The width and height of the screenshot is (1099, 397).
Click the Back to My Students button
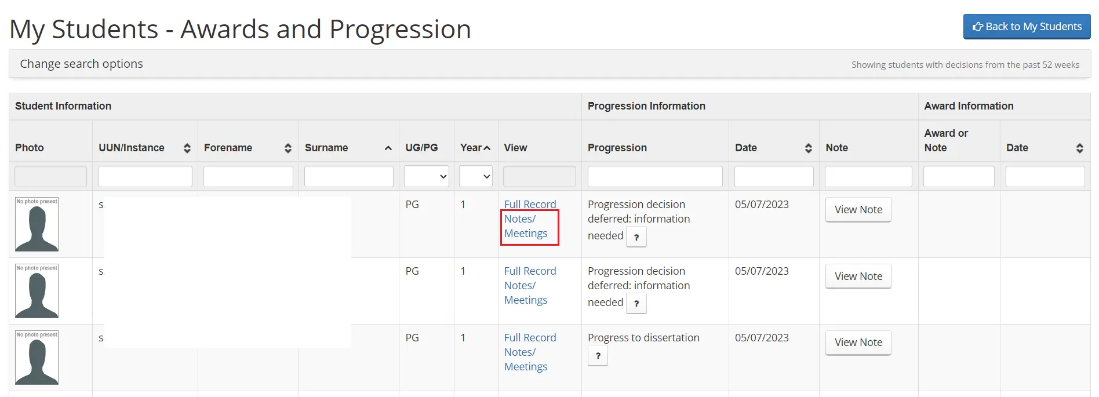coord(1026,26)
